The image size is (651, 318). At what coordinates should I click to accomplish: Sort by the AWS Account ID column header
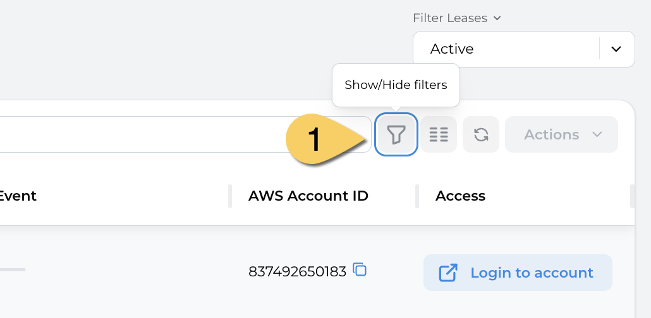click(308, 196)
